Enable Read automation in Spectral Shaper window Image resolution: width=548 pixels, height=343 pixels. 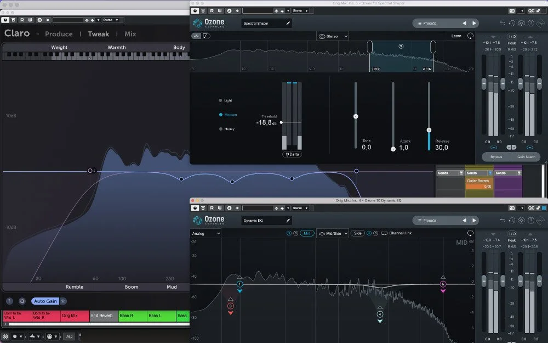(212, 11)
